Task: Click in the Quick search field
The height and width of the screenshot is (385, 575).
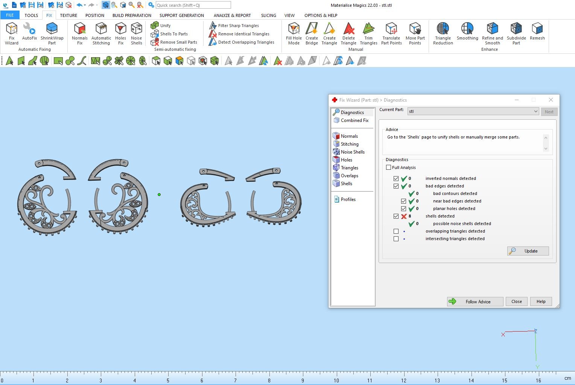Action: point(193,5)
